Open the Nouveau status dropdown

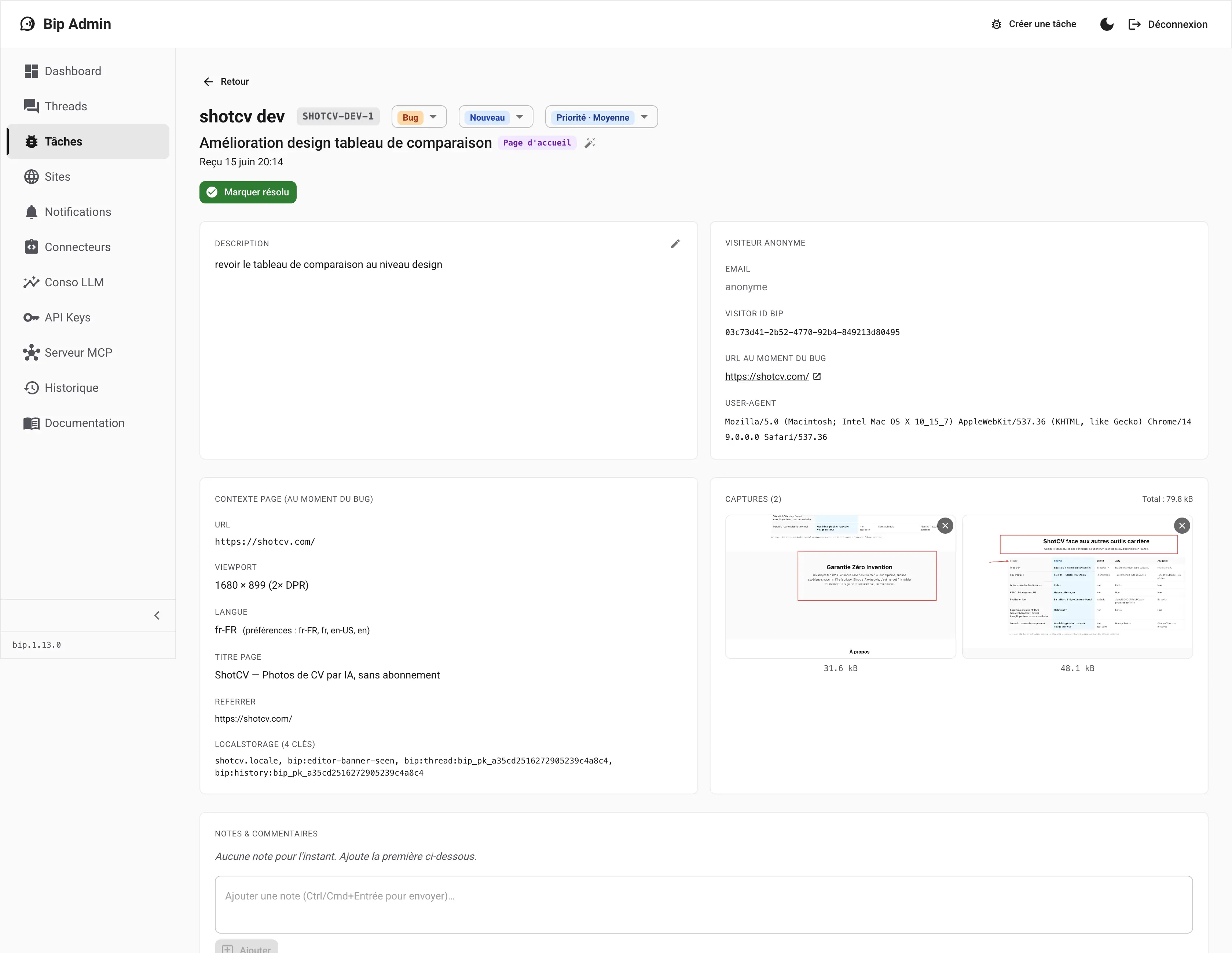coord(496,117)
